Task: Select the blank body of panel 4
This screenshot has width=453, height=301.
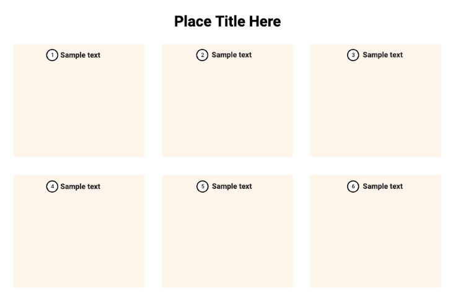Action: tap(79, 240)
